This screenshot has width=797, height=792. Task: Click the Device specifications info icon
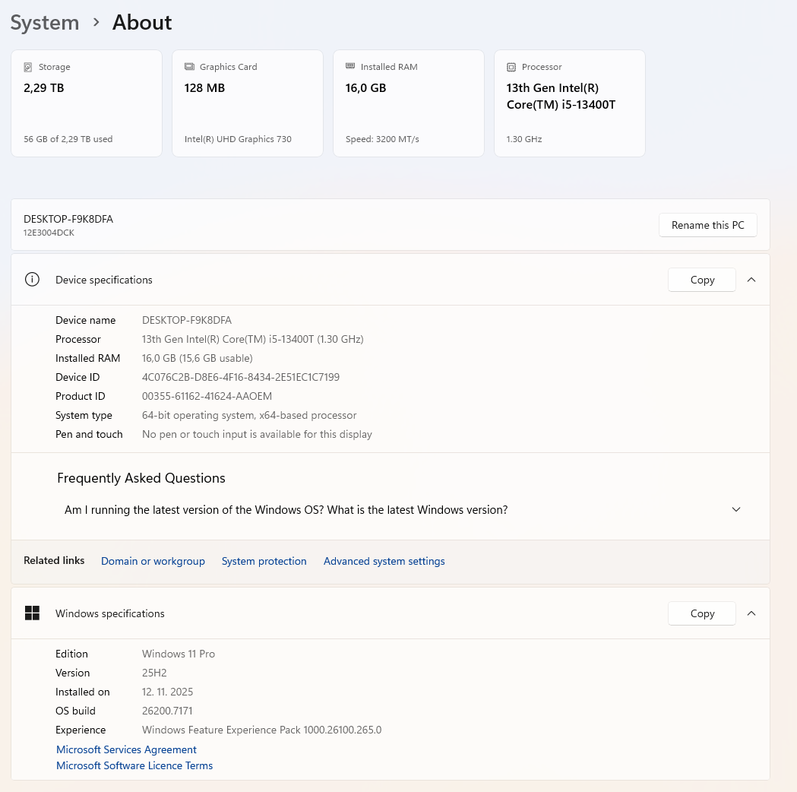click(32, 280)
